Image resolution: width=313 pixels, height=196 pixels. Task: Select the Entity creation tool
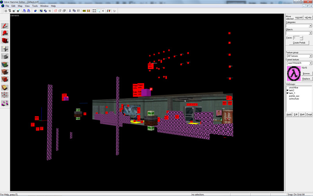(5, 49)
